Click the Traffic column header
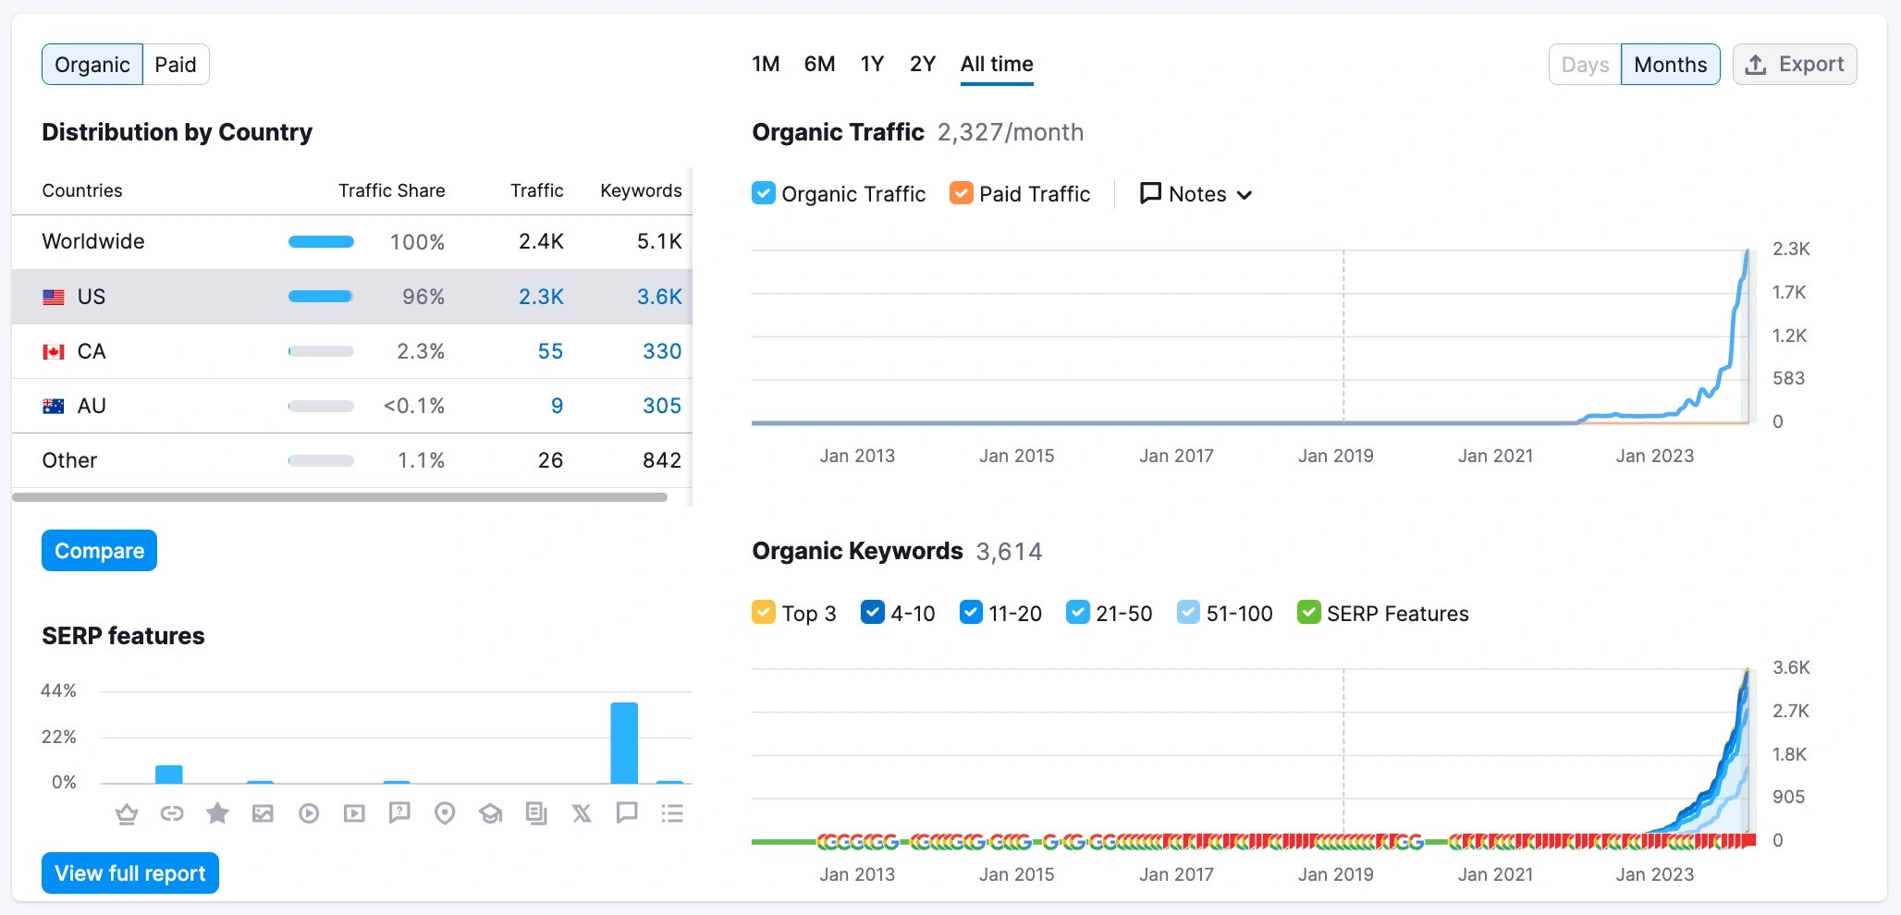Image resolution: width=1901 pixels, height=915 pixels. [x=536, y=190]
